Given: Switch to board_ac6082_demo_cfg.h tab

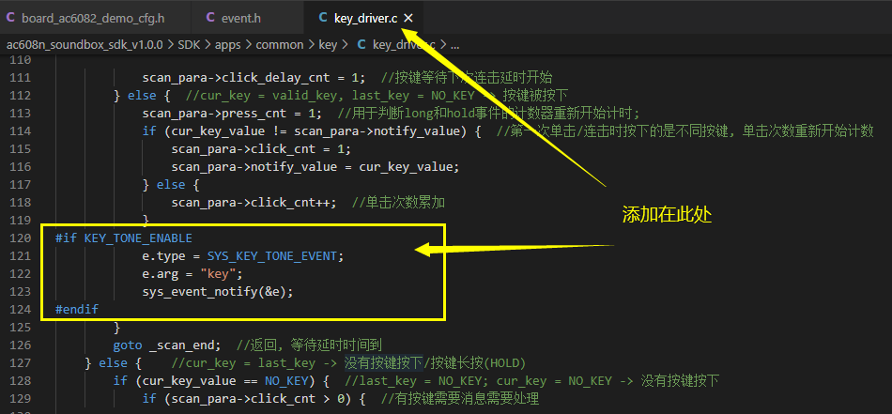Looking at the screenshot, I should (93, 18).
